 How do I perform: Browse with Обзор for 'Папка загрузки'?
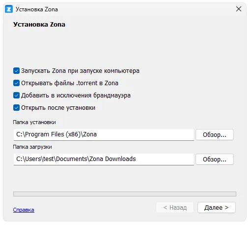[215, 160]
